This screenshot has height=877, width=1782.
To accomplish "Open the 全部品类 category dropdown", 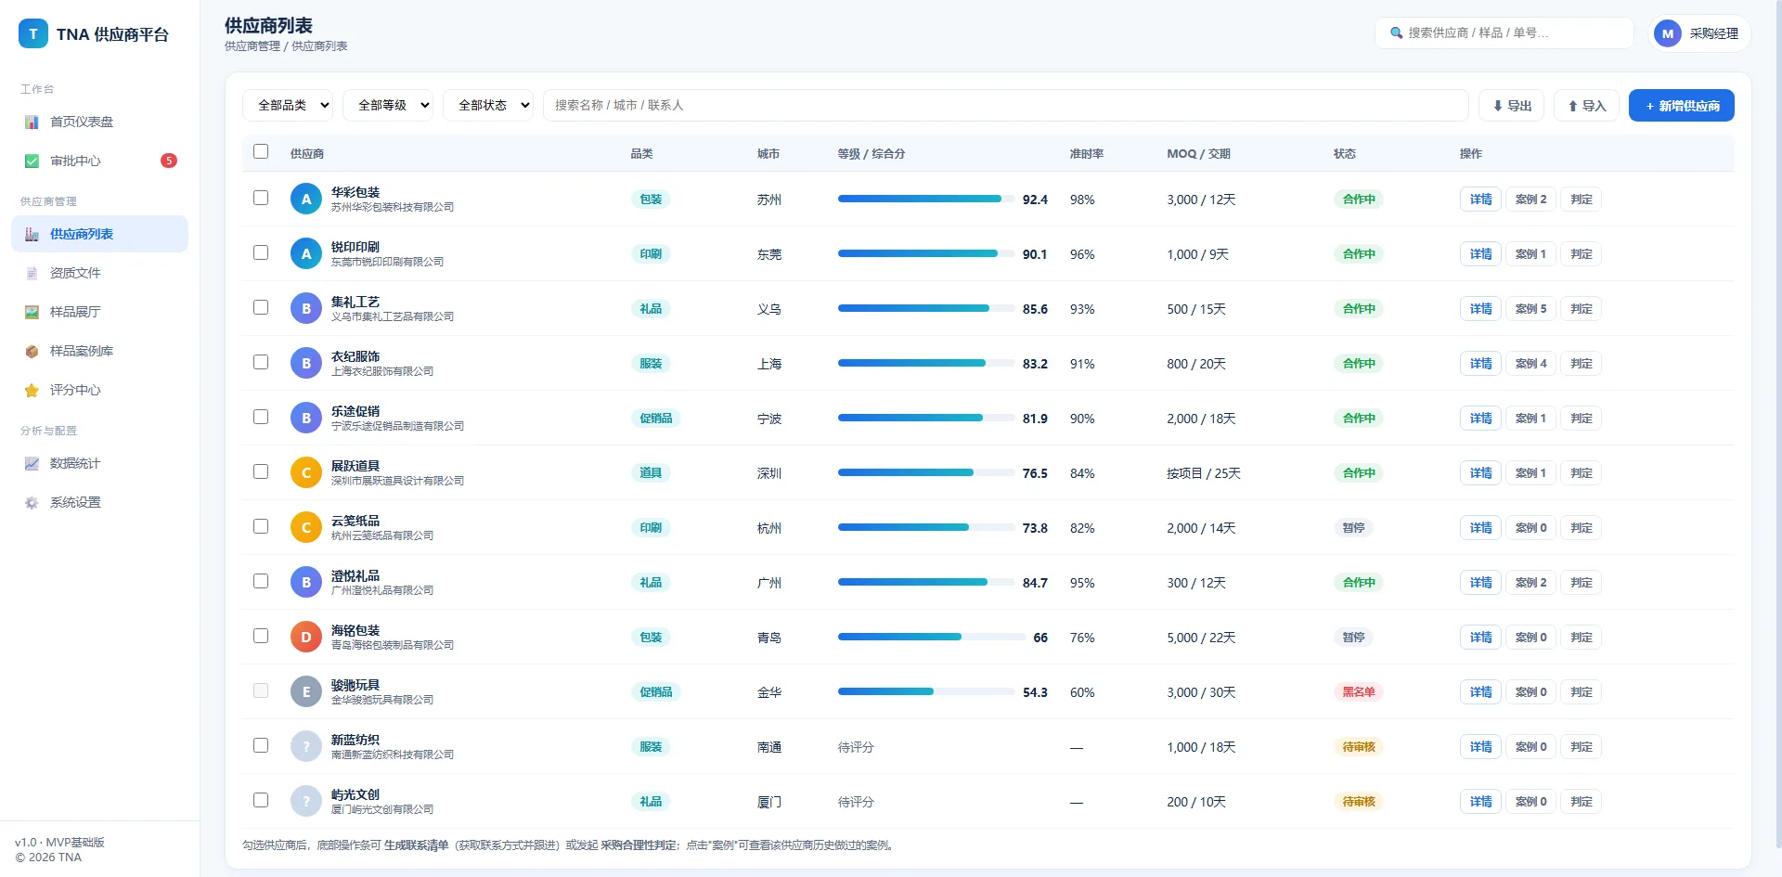I will 288,105.
